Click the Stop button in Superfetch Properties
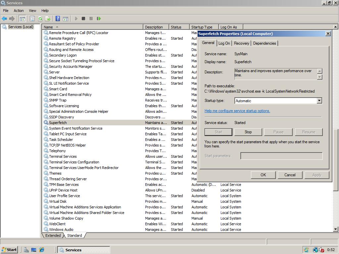 248,132
